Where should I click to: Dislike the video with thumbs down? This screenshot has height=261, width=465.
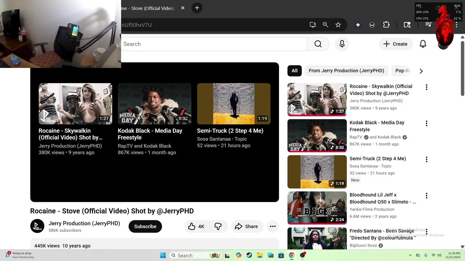[x=218, y=227]
